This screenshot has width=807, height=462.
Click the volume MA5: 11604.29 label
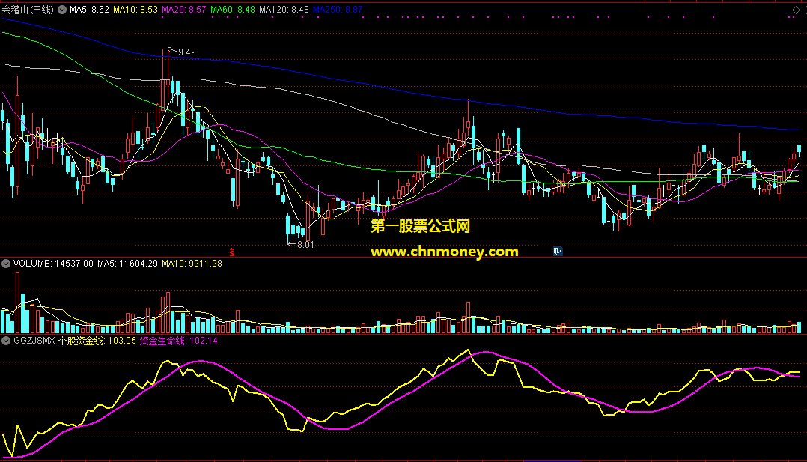click(x=127, y=264)
